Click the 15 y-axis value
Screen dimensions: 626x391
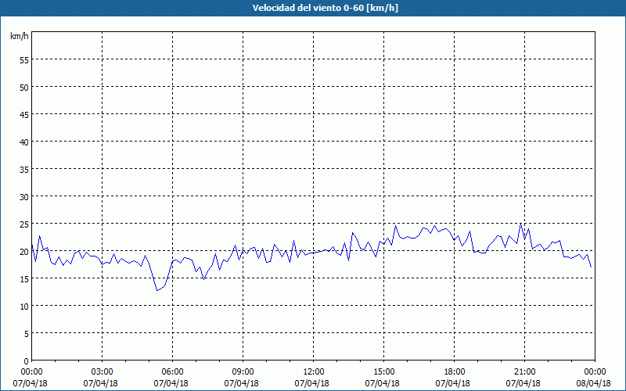(24, 279)
